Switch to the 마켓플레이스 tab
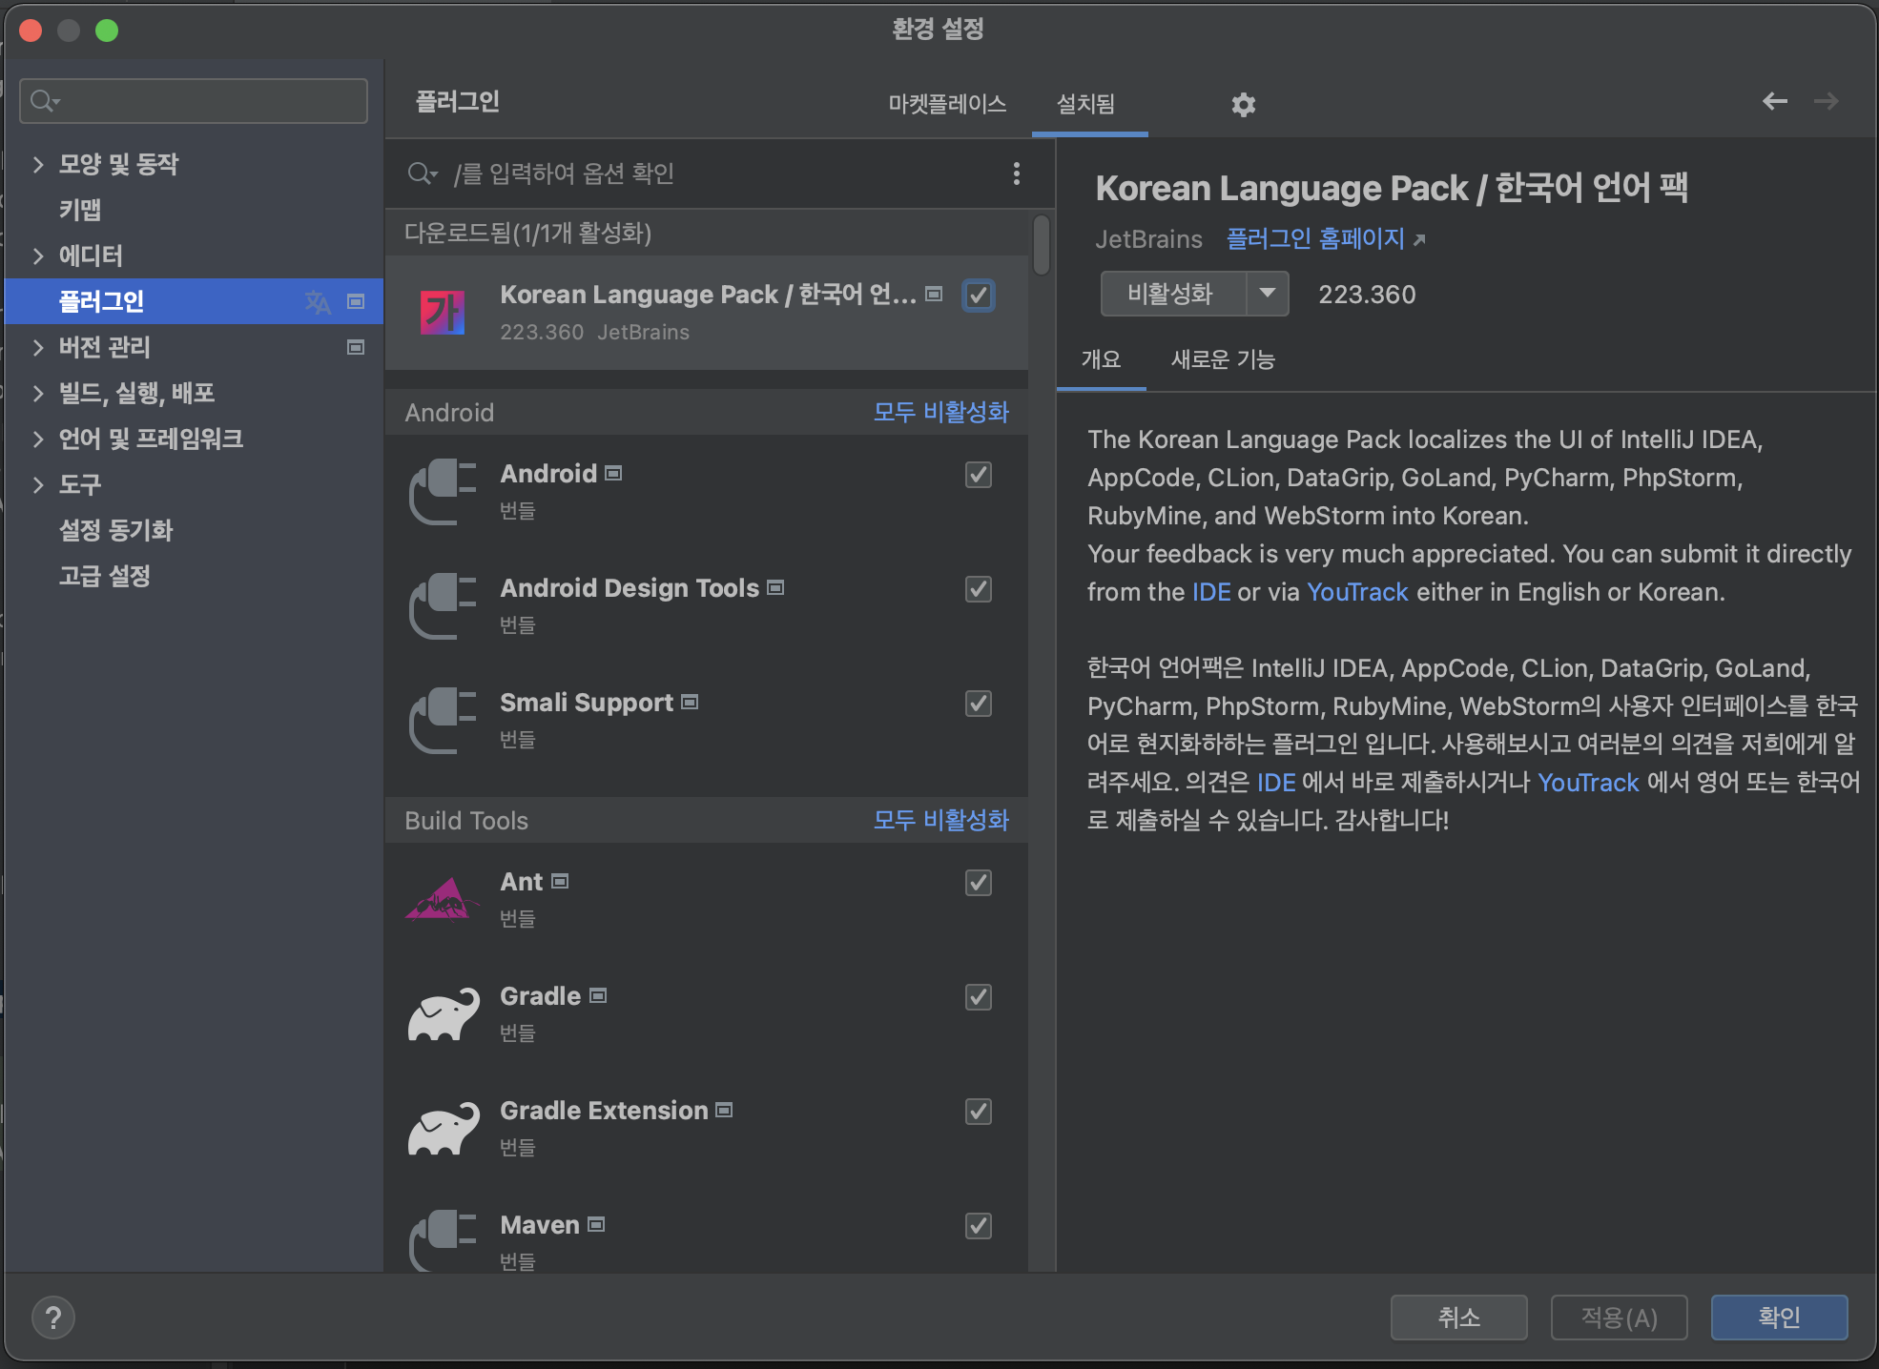This screenshot has height=1369, width=1879. pos(947,104)
